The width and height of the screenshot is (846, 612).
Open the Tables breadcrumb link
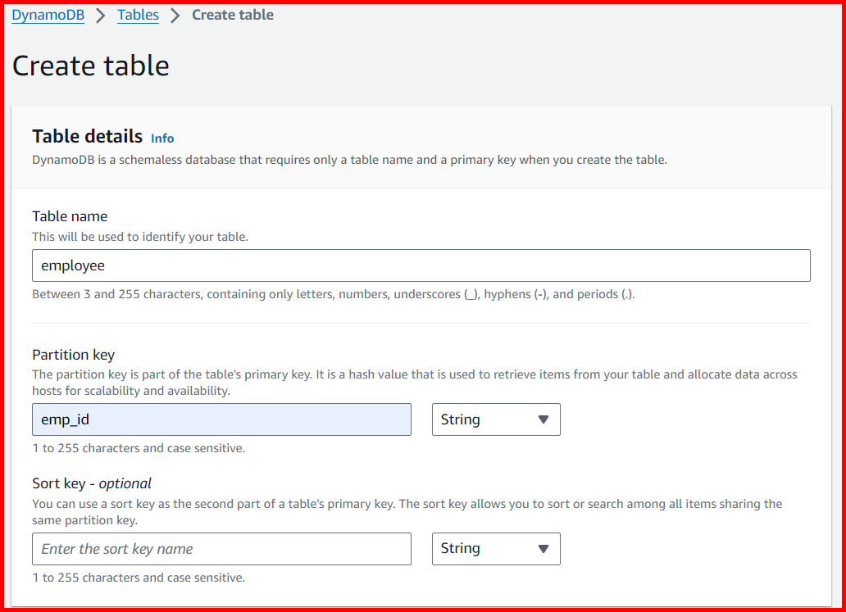(138, 14)
